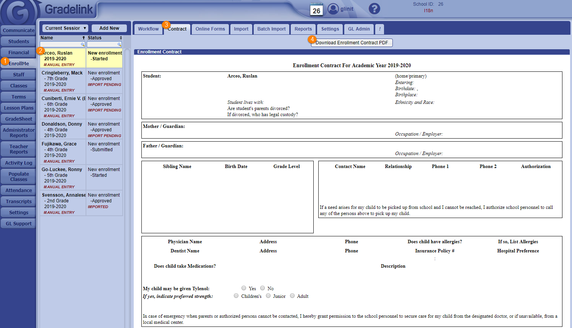Open Administrator Reports in sidebar
The width and height of the screenshot is (572, 328).
(18, 133)
